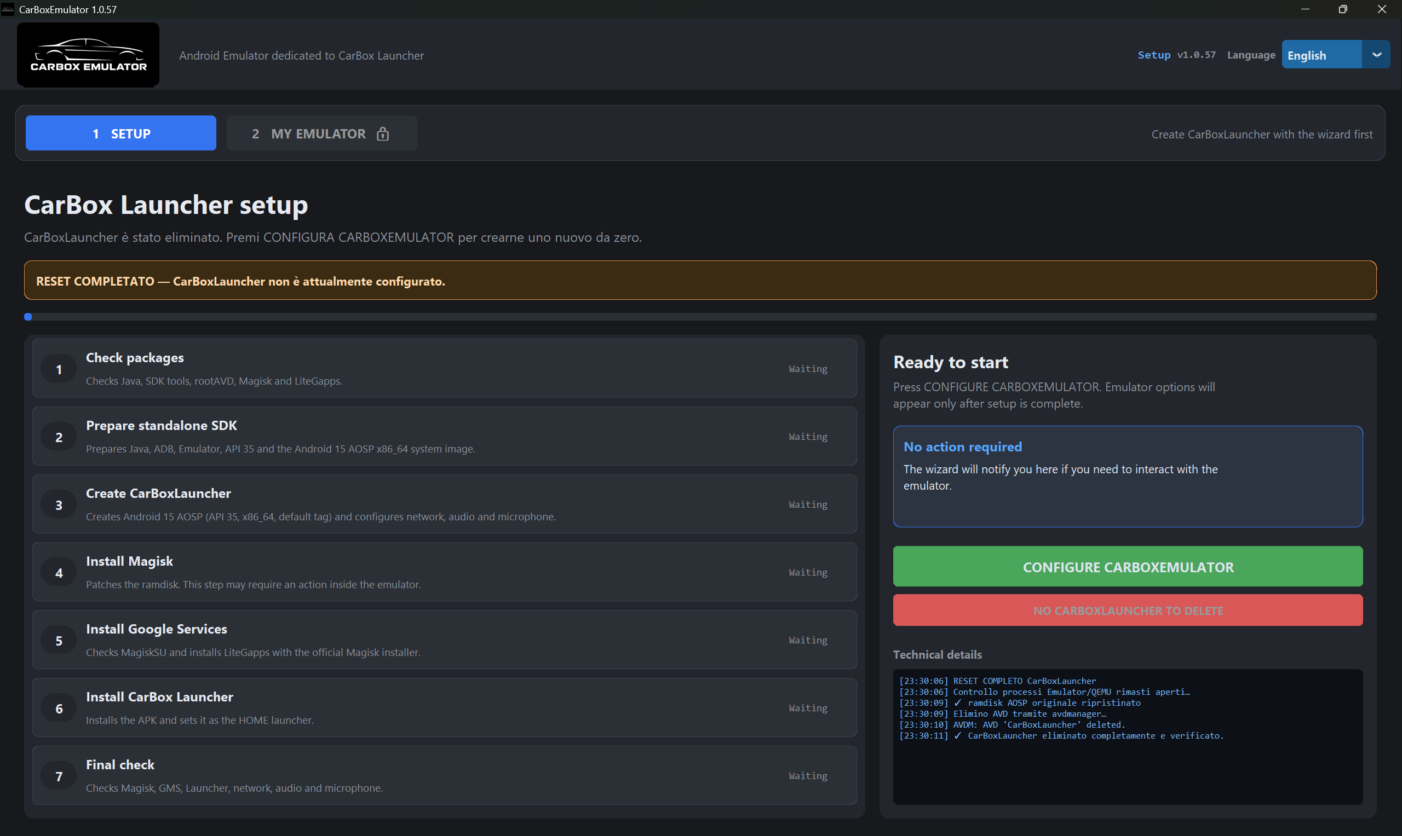
Task: Select the Create CarBoxLauncher step
Action: point(444,504)
